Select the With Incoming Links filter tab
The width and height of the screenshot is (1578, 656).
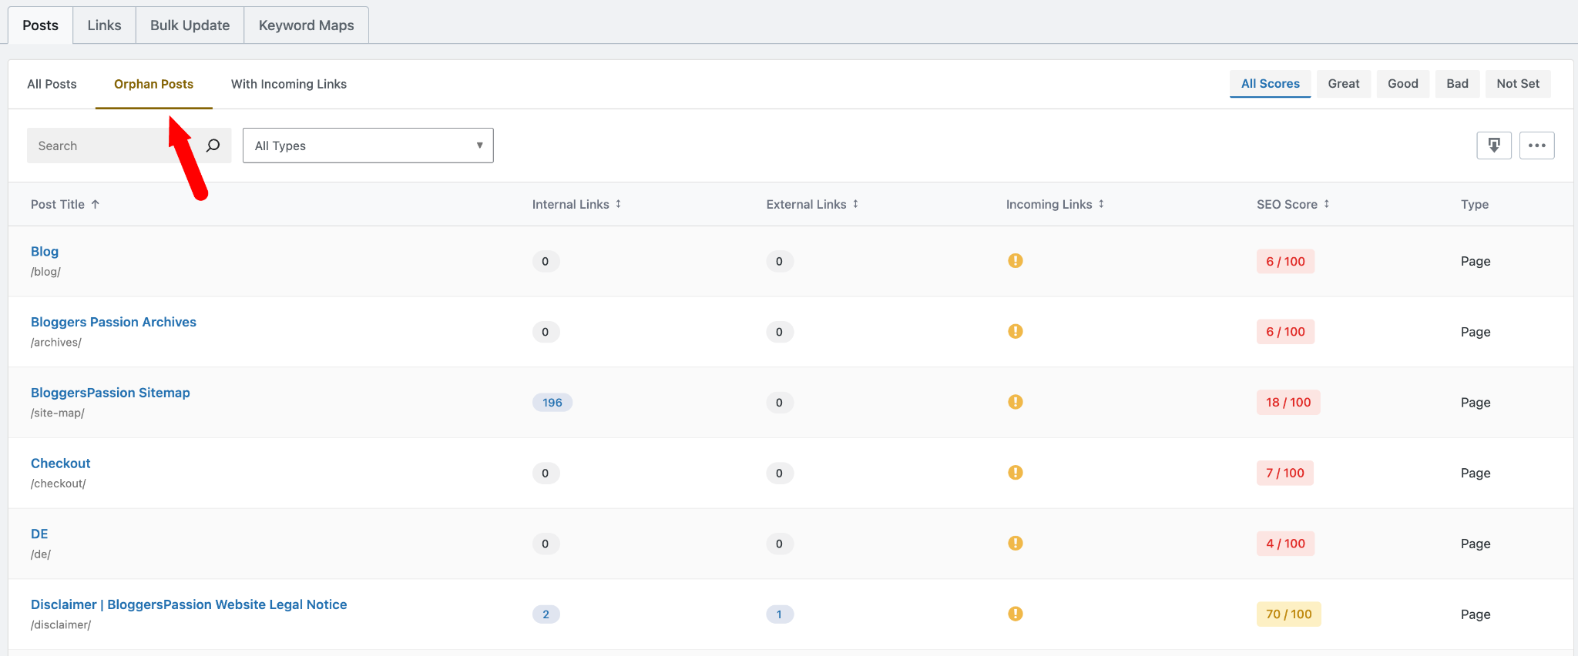click(288, 84)
